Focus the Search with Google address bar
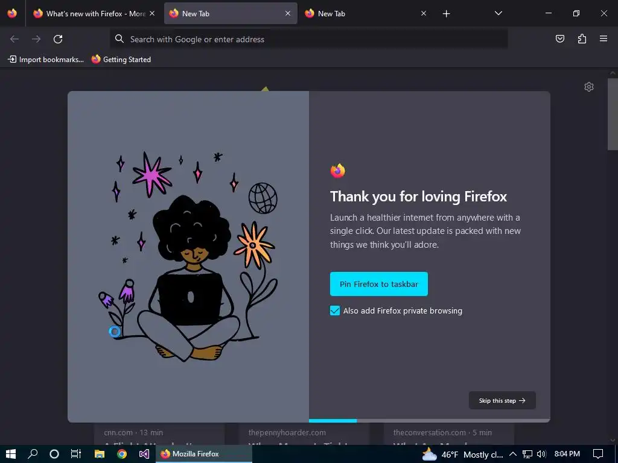 pyautogui.click(x=308, y=39)
